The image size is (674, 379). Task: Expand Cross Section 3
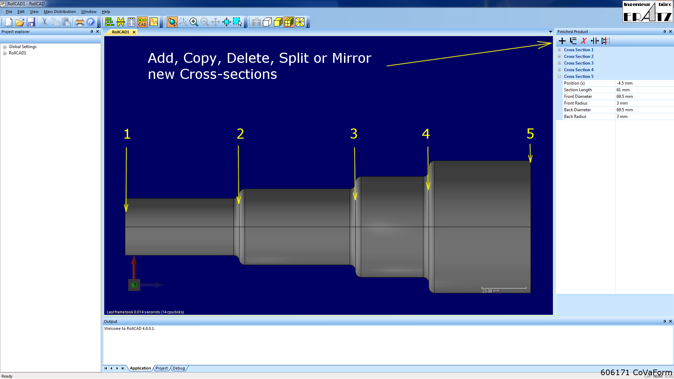click(560, 63)
